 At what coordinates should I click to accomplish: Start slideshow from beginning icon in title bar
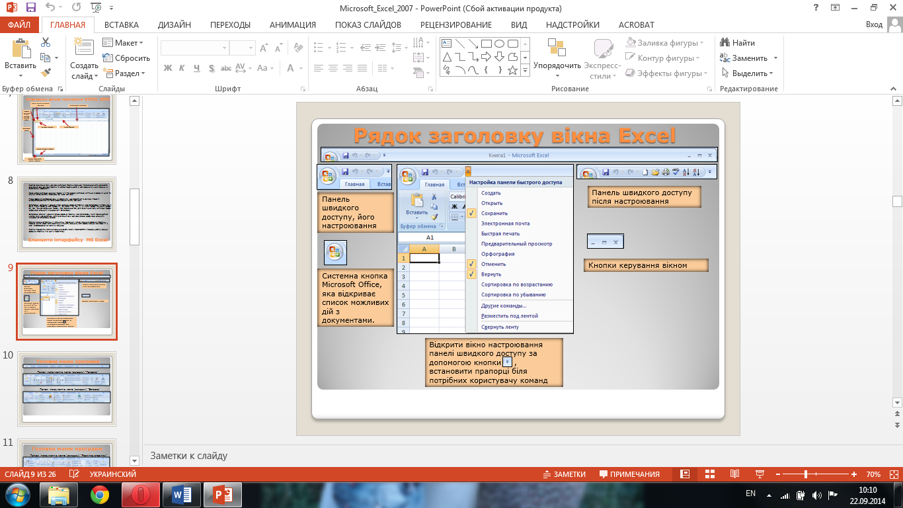point(97,9)
